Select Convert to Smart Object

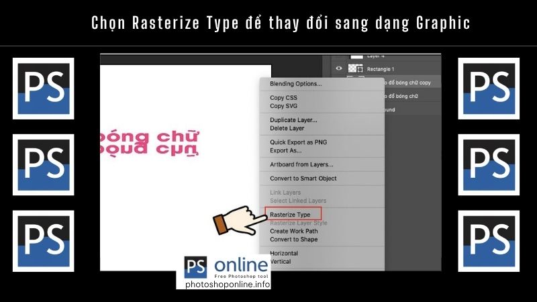[x=303, y=179]
